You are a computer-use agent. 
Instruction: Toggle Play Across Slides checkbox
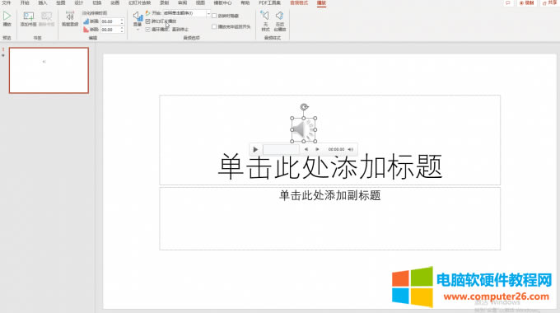pos(148,21)
